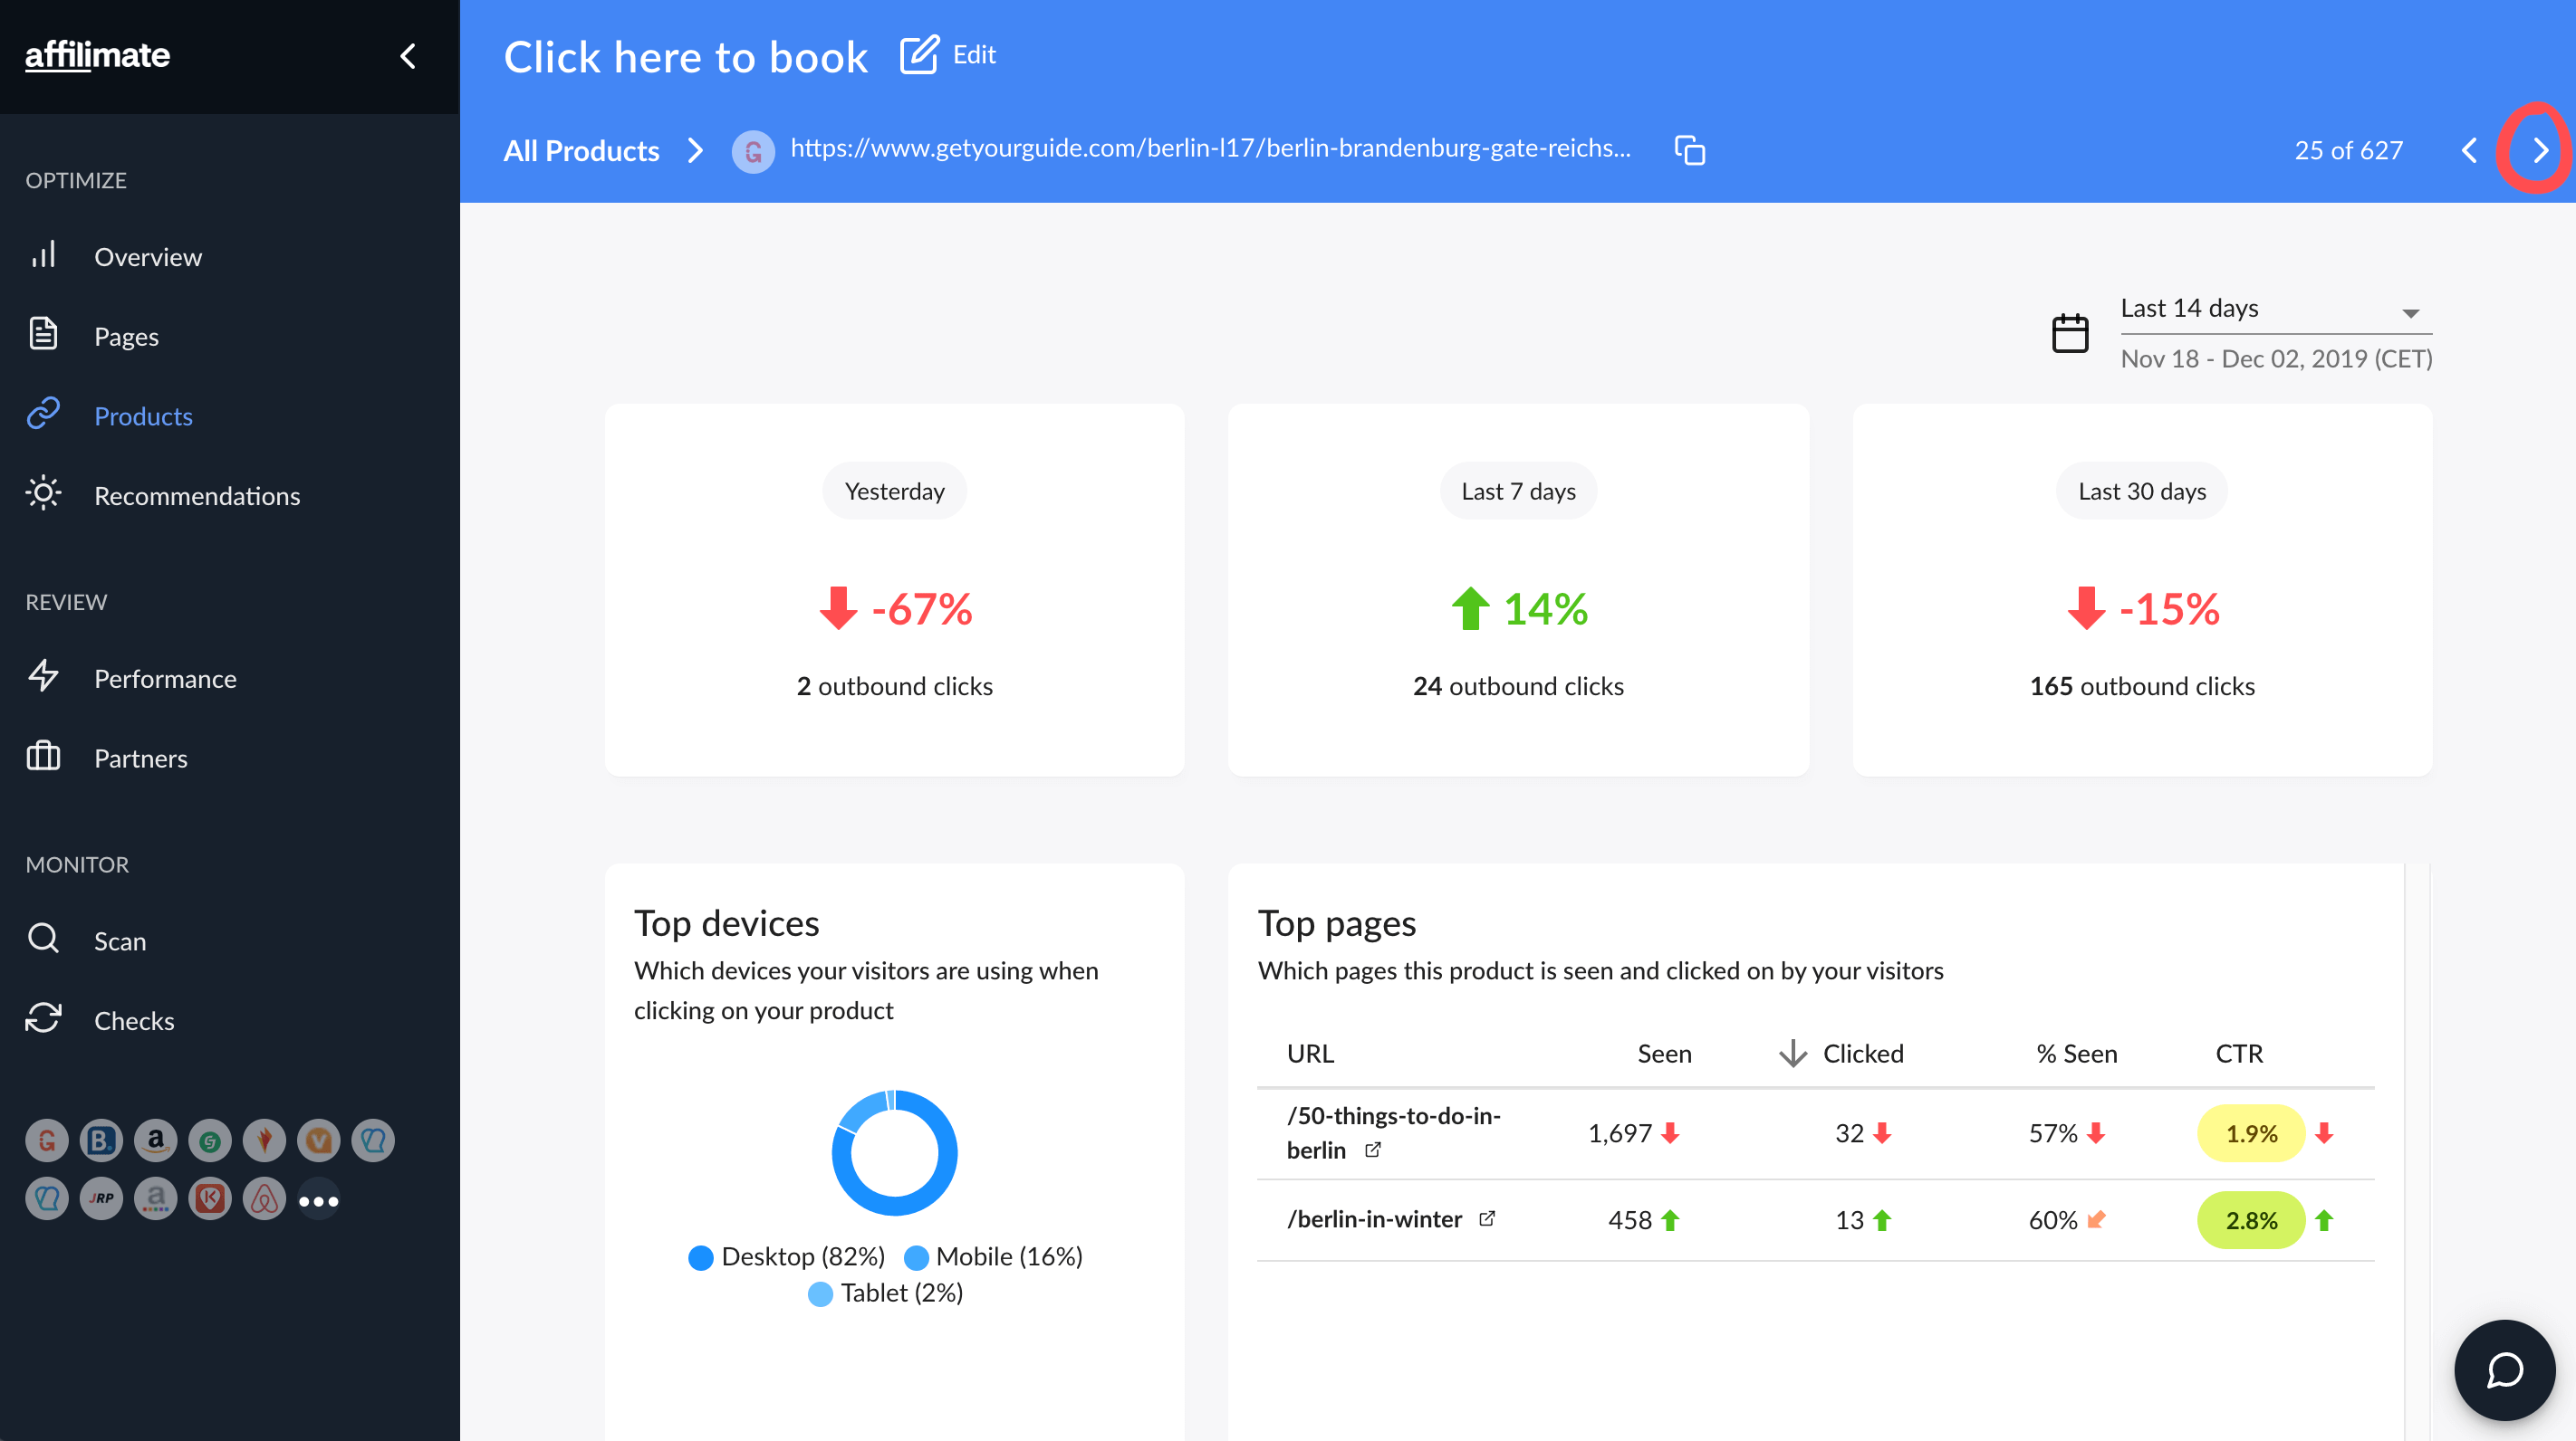Click the calendar icon beside date range
Viewport: 2576px width, 1441px height.
[x=2070, y=333]
